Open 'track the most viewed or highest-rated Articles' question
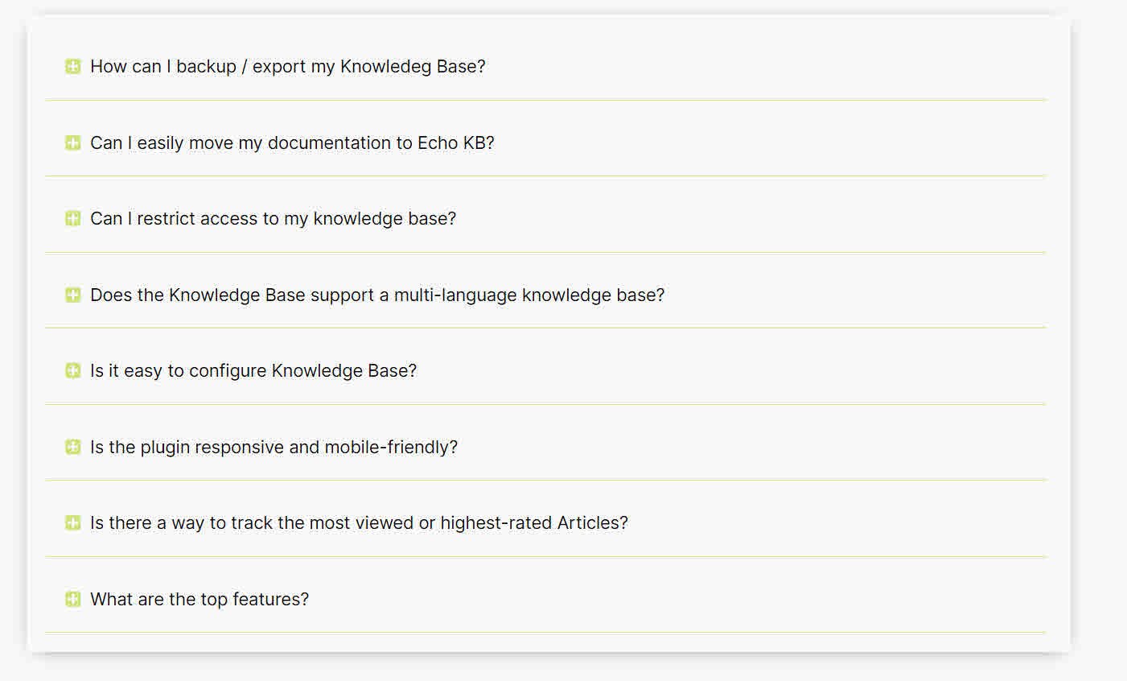 pos(359,523)
